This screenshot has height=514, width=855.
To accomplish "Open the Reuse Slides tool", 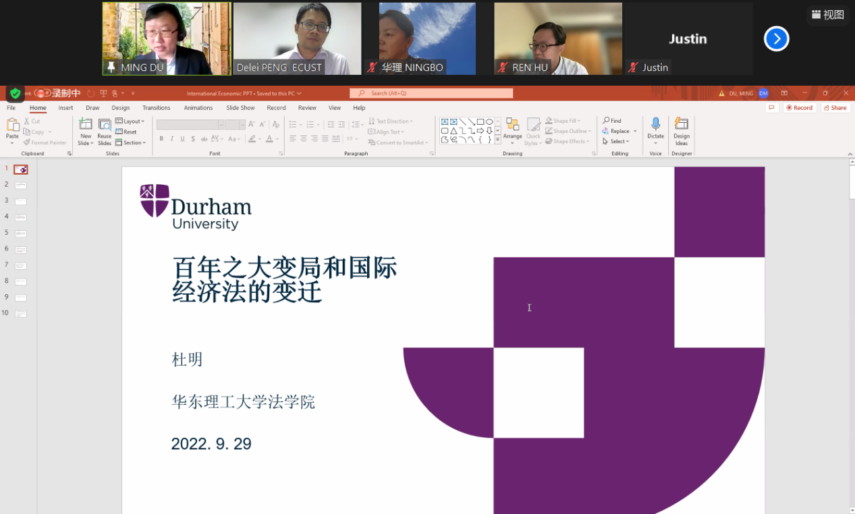I will tap(105, 124).
